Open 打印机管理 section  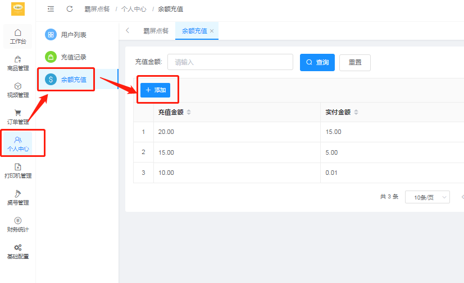18,171
